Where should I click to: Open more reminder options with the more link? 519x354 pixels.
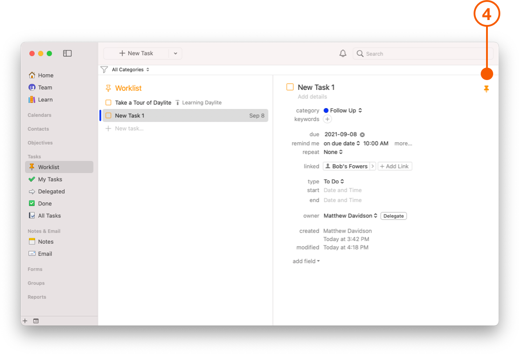[x=403, y=143]
